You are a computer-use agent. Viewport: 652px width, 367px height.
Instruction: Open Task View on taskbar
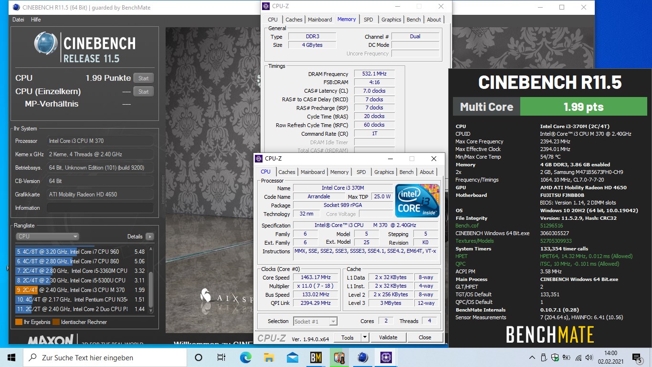click(221, 357)
